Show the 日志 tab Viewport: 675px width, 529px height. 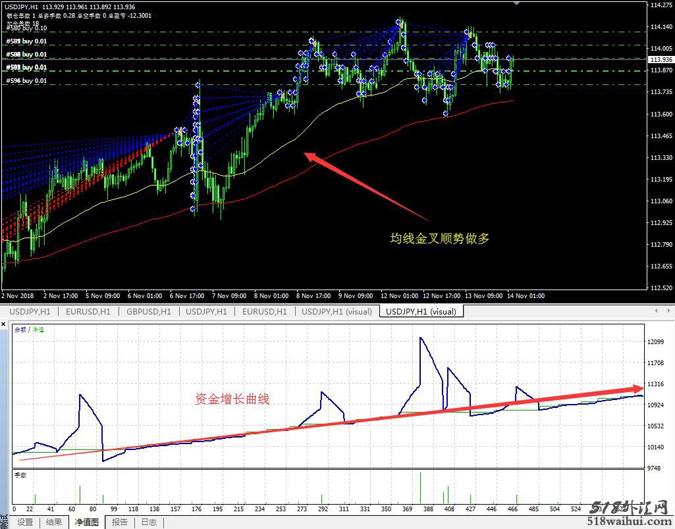point(149,522)
